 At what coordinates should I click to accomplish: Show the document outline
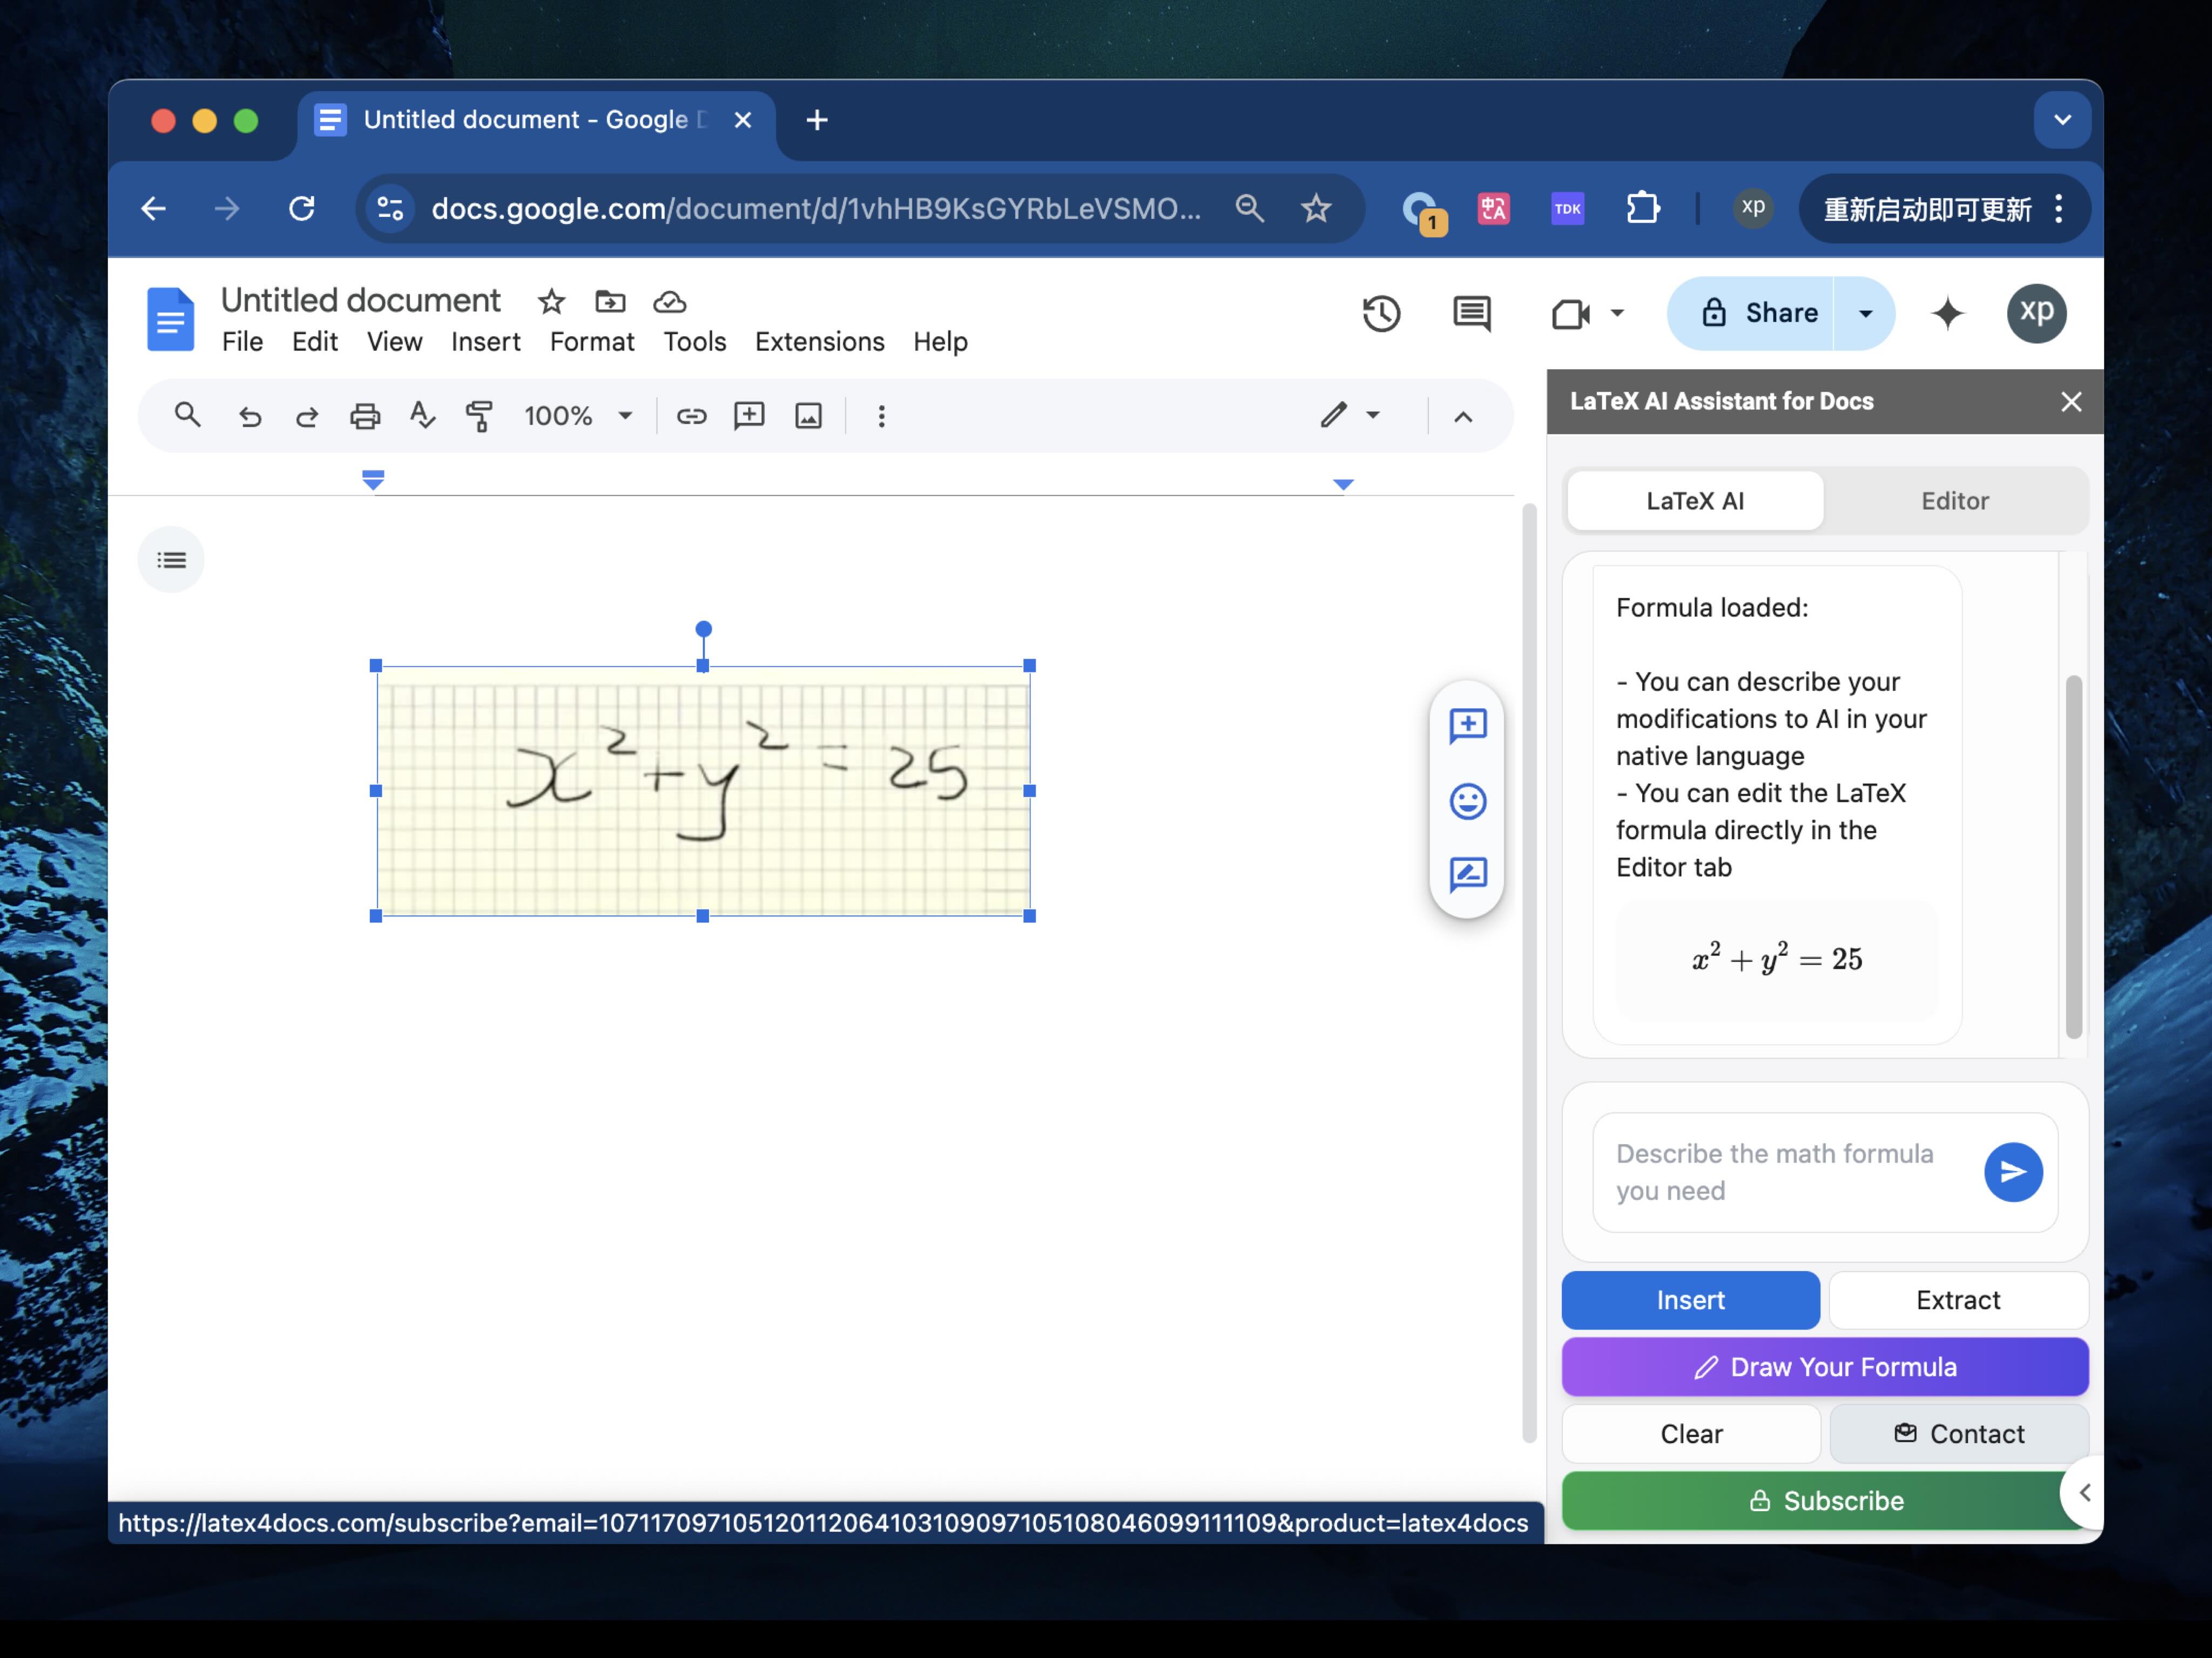[171, 560]
